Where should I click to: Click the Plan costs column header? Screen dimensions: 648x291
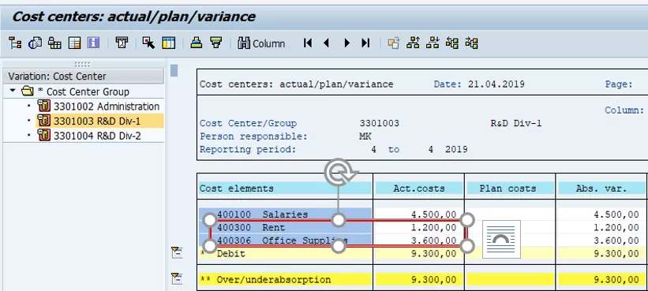(x=510, y=188)
